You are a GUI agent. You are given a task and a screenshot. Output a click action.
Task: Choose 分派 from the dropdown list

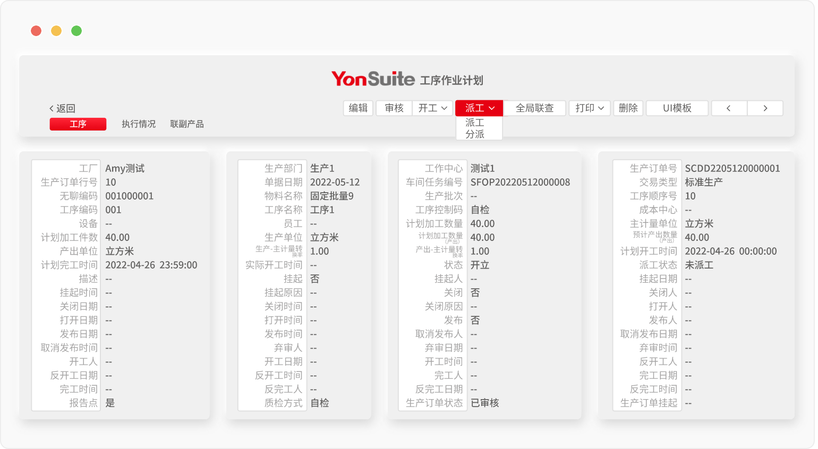coord(475,134)
